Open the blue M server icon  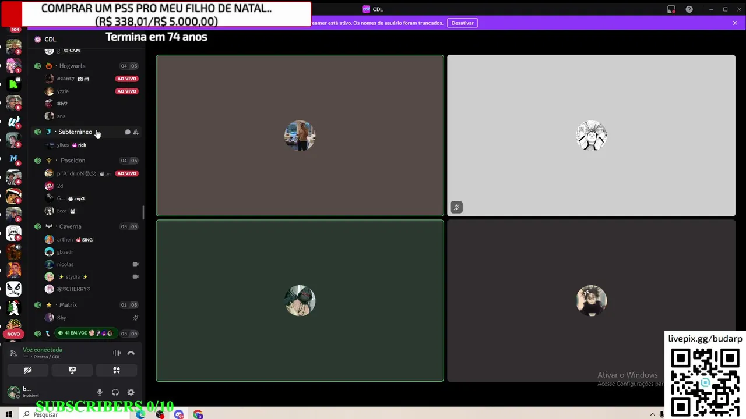pyautogui.click(x=13, y=158)
